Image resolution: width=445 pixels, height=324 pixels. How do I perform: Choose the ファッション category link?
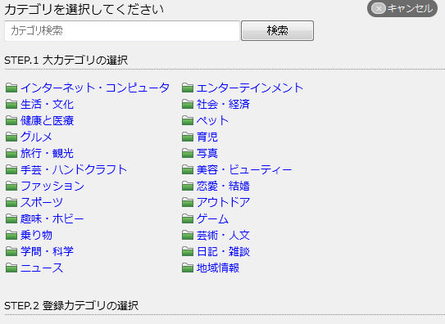(x=52, y=186)
